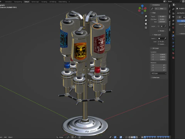The height and width of the screenshot is (139, 185).
Task: Expand the Advanced modifier section
Action: 179,34
